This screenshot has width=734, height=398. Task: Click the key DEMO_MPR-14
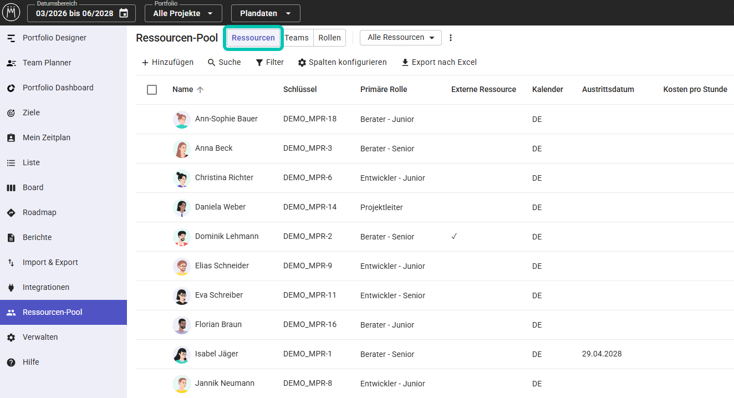310,207
